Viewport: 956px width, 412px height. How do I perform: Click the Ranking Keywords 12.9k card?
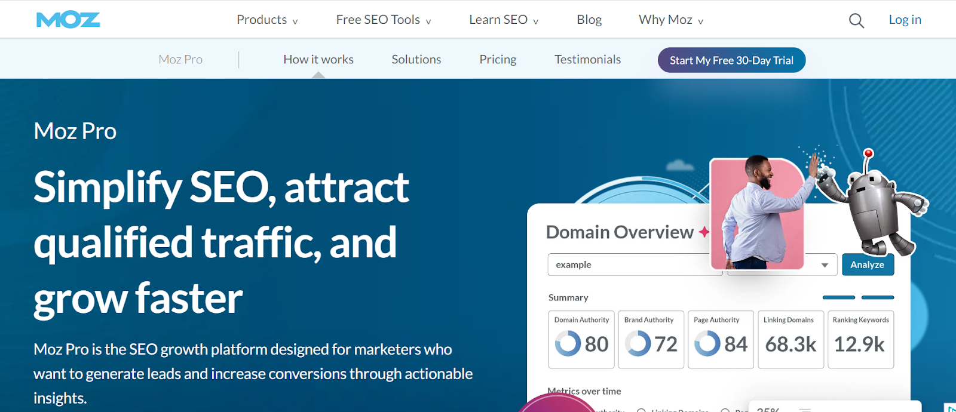(x=860, y=339)
